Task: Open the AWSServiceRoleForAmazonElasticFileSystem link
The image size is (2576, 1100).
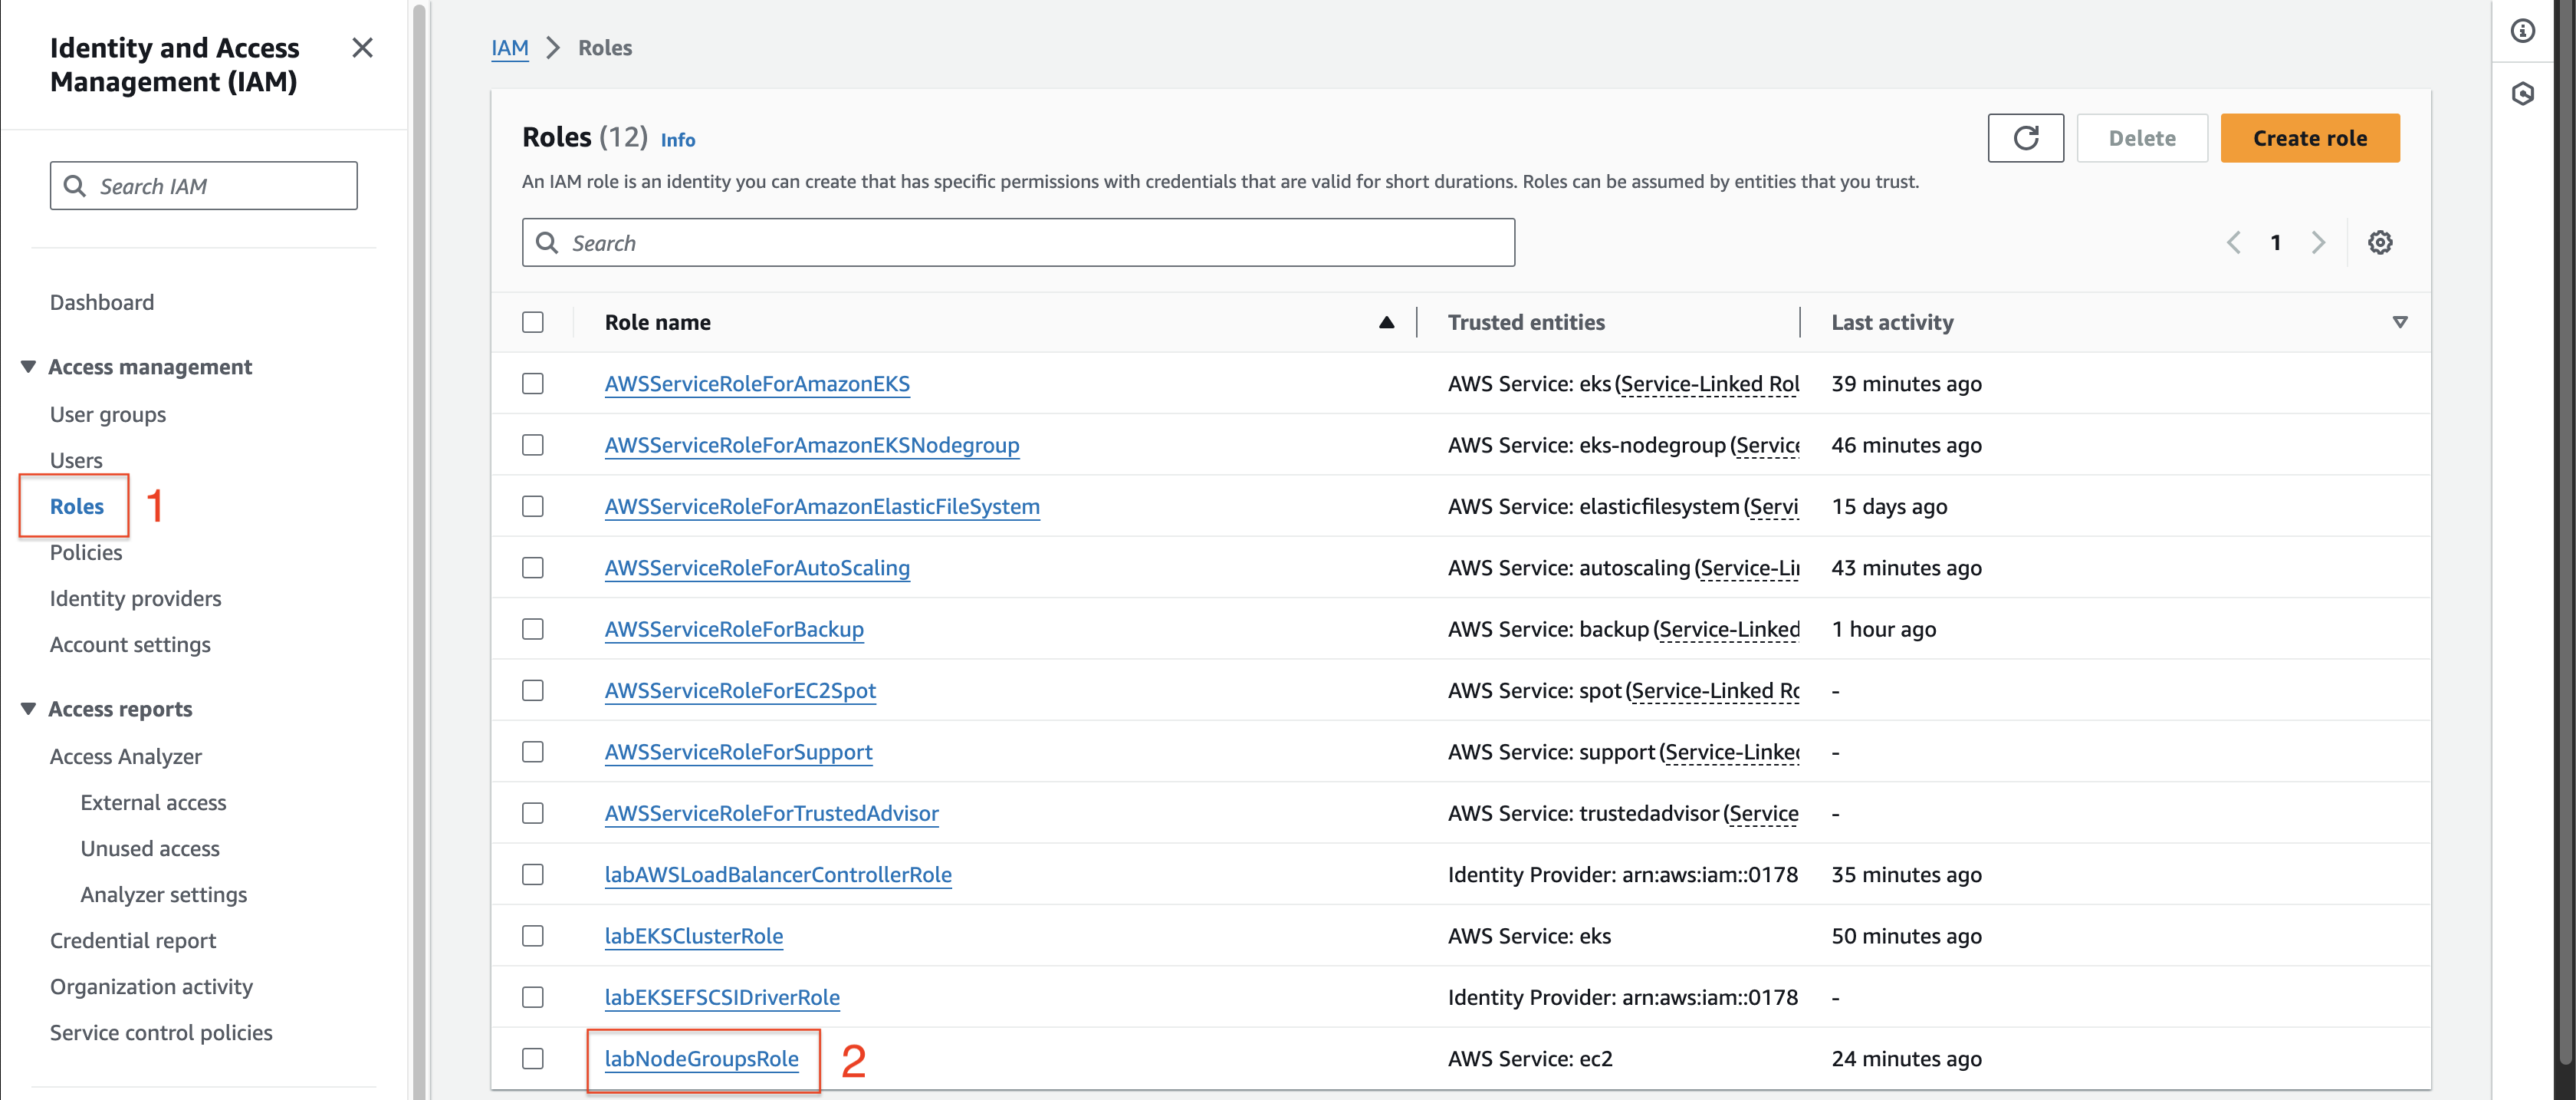Action: click(x=822, y=506)
